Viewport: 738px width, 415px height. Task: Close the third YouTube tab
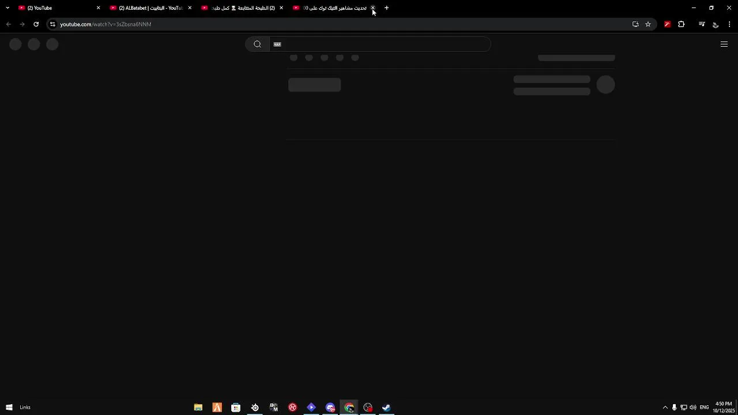(281, 8)
